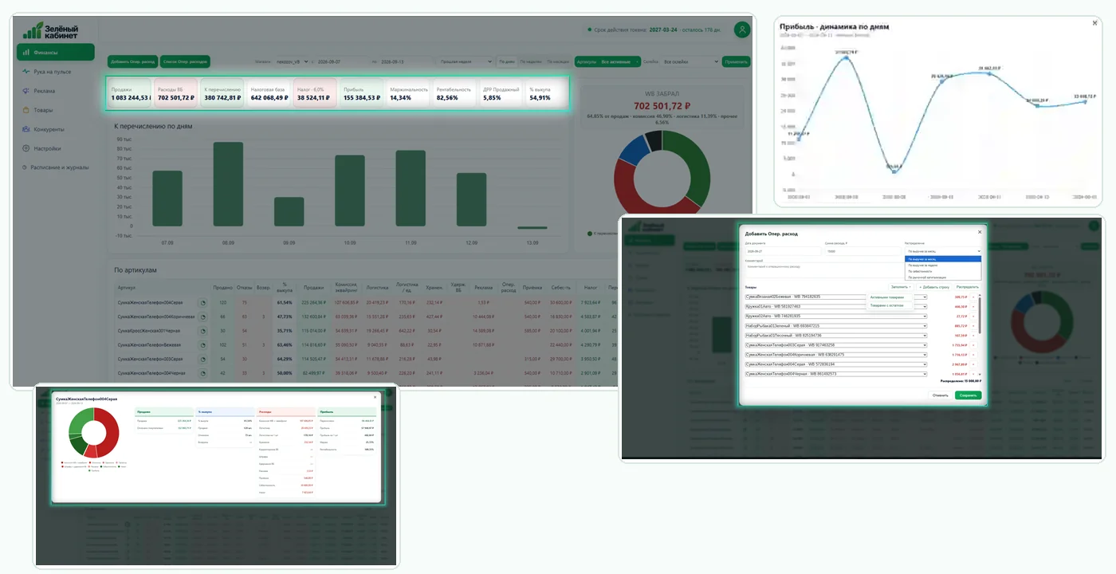Click the Расходы ВБ metric card
Image resolution: width=1116 pixels, height=574 pixels.
(176, 93)
